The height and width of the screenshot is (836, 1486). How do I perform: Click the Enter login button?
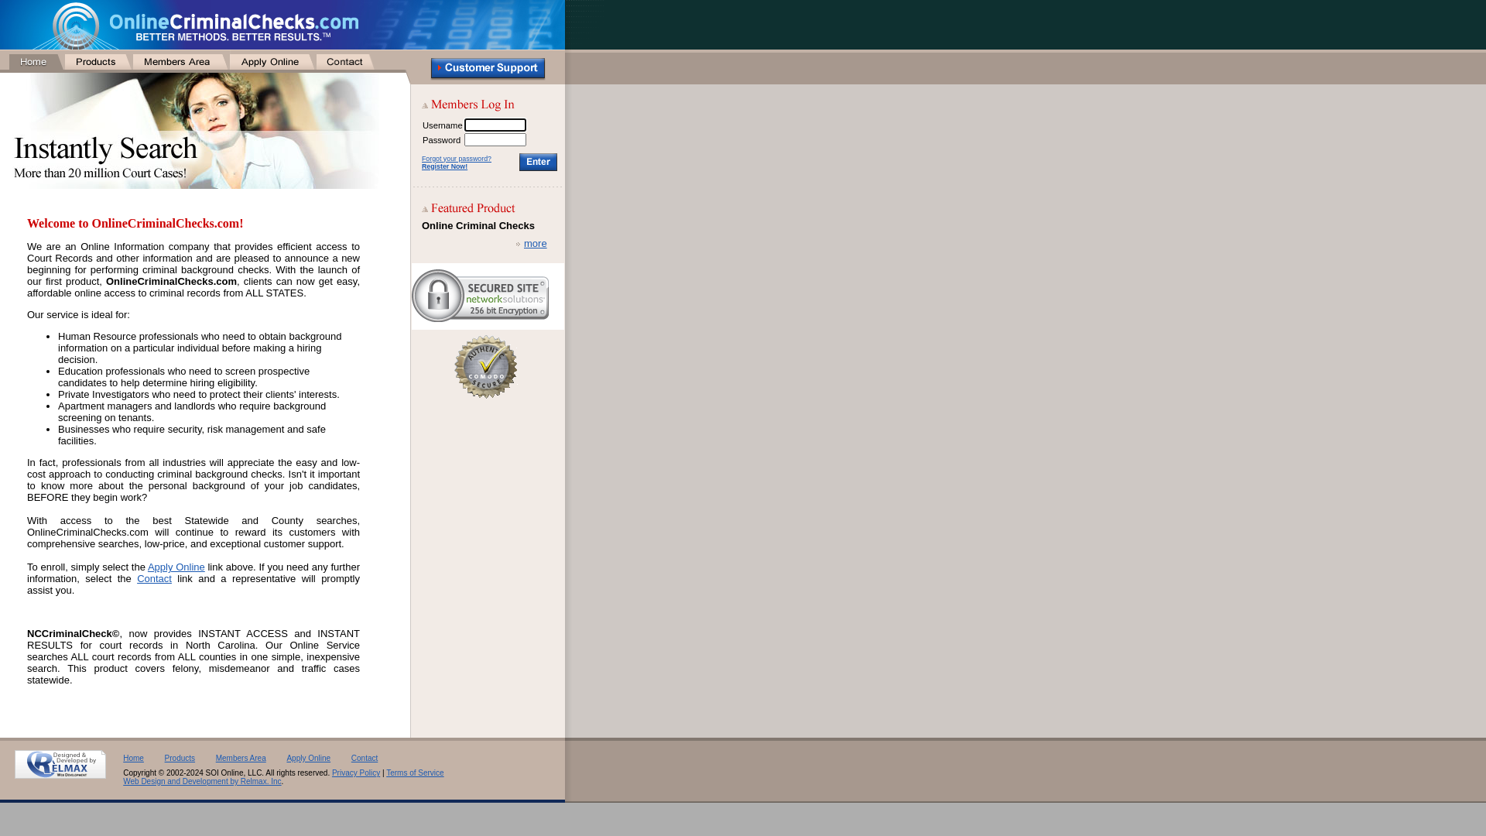pos(538,162)
